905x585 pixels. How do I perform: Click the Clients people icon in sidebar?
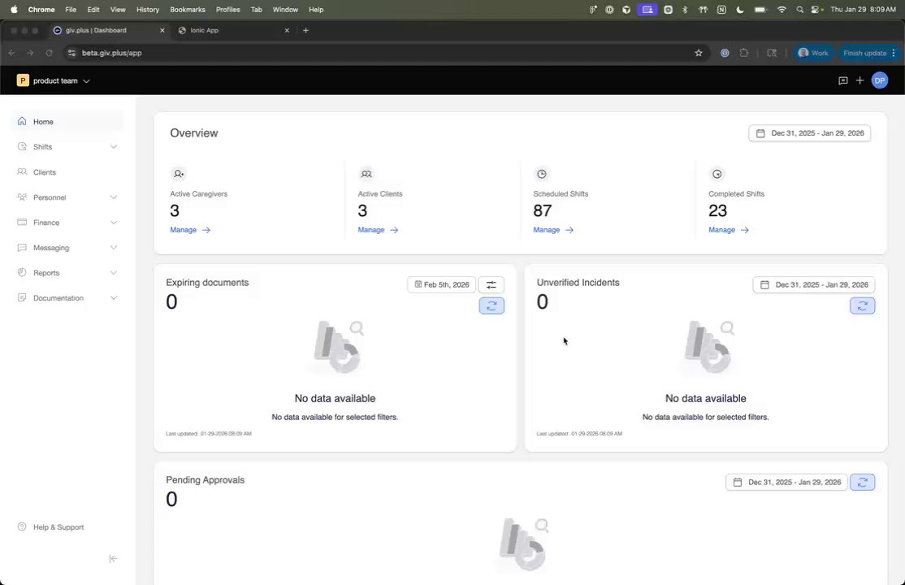click(22, 172)
